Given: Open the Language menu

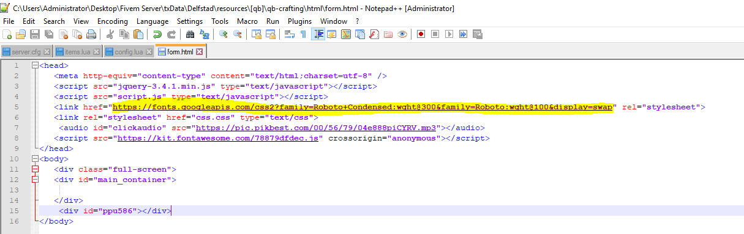Looking at the screenshot, I should (x=152, y=21).
